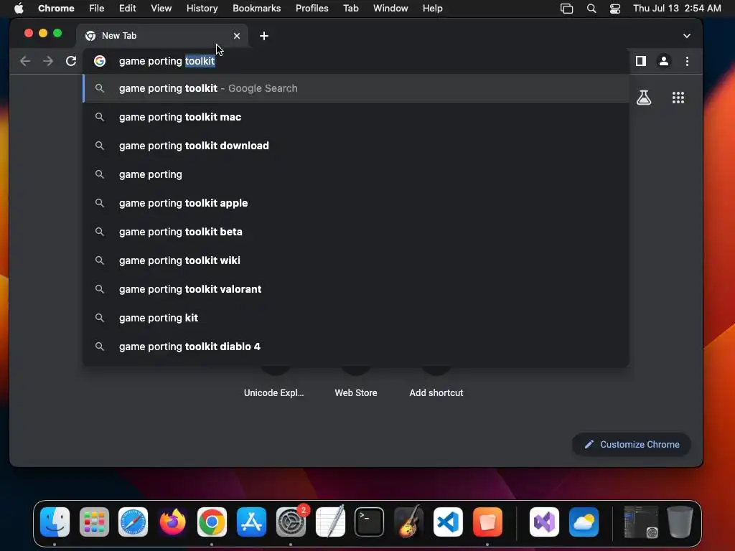The width and height of the screenshot is (735, 551).
Task: Open the Edit menu
Action: click(128, 9)
